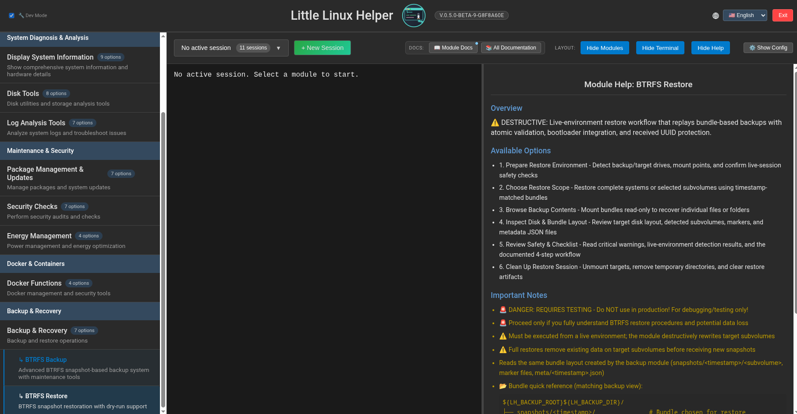
Task: Click the globe language icon
Action: click(x=716, y=16)
